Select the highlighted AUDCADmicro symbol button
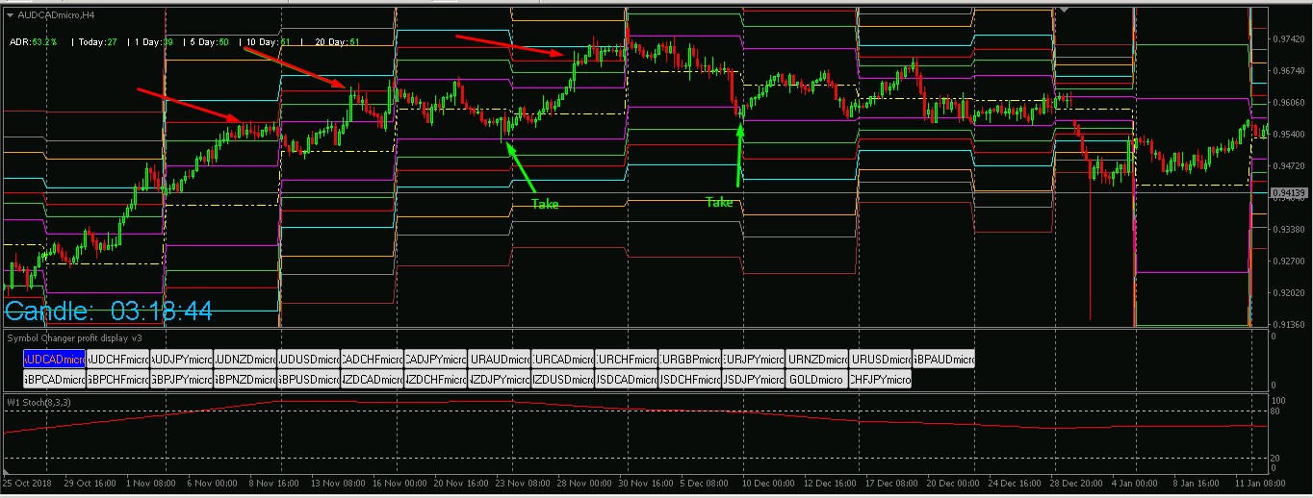This screenshot has height=498, width=1313. 55,359
